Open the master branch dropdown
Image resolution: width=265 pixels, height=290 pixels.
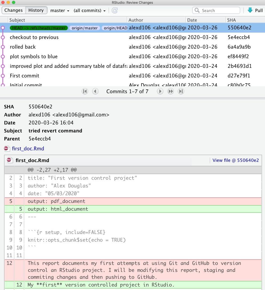(60, 11)
